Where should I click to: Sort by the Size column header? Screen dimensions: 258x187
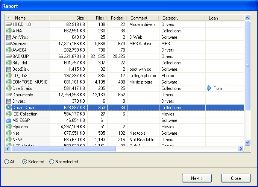pos(80,18)
